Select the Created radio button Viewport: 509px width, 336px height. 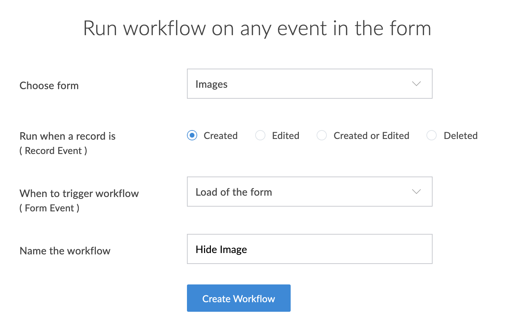[192, 136]
